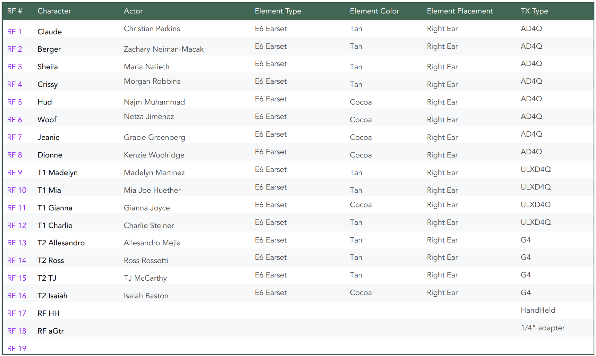The width and height of the screenshot is (596, 356).
Task: Click actor name Najm Muhammad
Action: point(154,102)
